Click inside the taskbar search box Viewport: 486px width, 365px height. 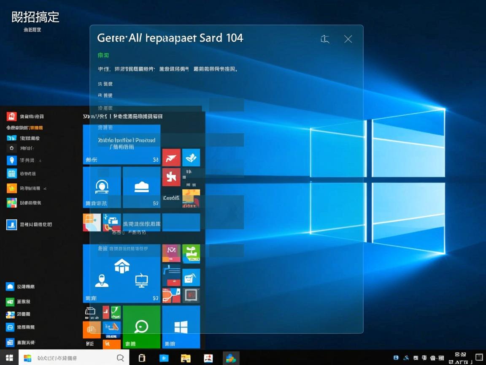pos(67,357)
